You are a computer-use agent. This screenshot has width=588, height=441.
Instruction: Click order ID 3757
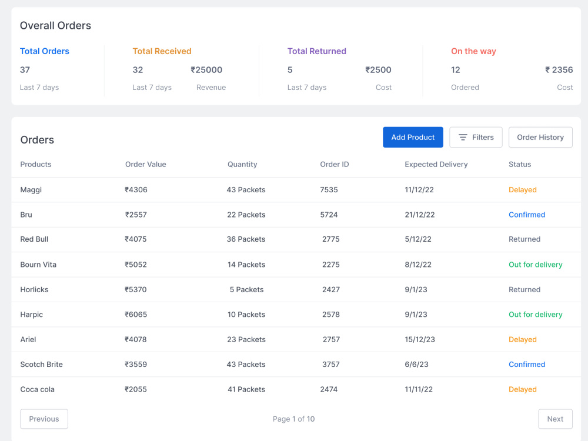coord(330,364)
